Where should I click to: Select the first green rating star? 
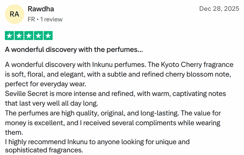[x=9, y=36]
